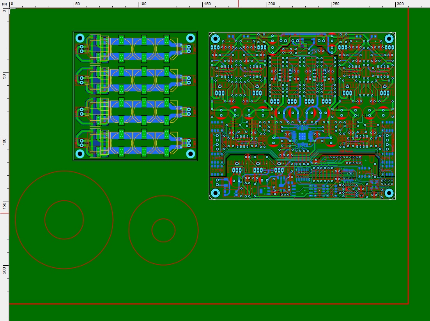Click center of the smaller red circle pair
This screenshot has height=321, width=430.
pos(163,230)
